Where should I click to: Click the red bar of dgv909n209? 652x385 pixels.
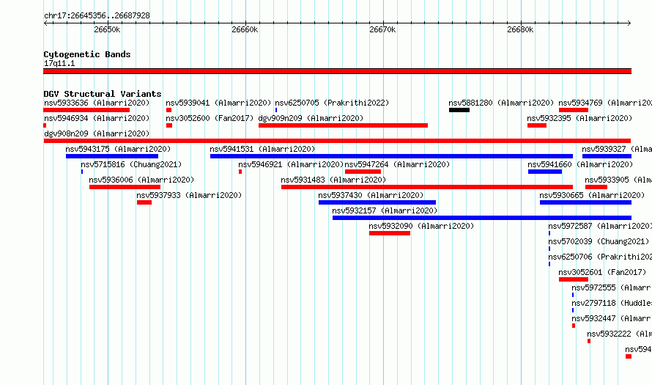(343, 125)
